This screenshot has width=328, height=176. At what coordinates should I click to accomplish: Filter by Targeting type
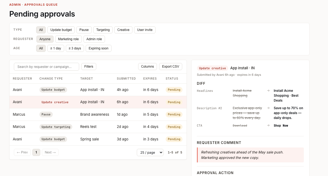coord(103,30)
